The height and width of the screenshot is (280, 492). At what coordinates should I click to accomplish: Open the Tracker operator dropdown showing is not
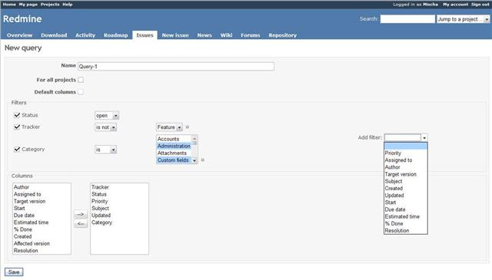pos(106,127)
